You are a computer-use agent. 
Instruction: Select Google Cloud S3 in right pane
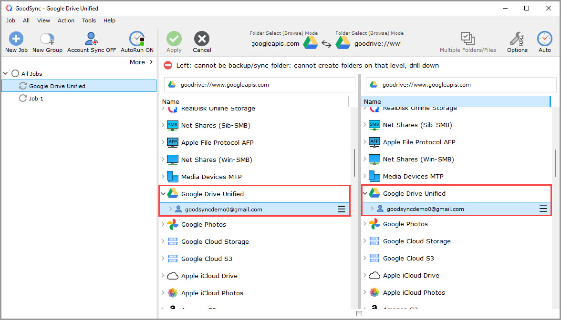[x=408, y=258]
